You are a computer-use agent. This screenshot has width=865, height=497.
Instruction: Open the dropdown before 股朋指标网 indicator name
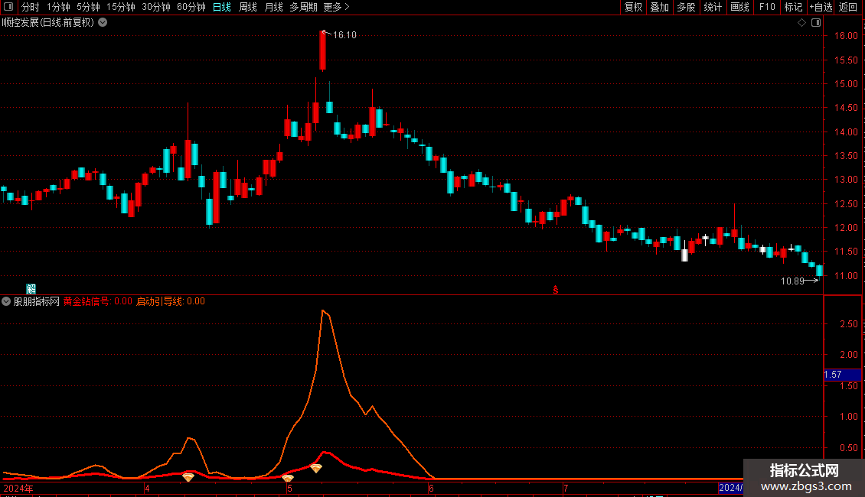tap(6, 301)
